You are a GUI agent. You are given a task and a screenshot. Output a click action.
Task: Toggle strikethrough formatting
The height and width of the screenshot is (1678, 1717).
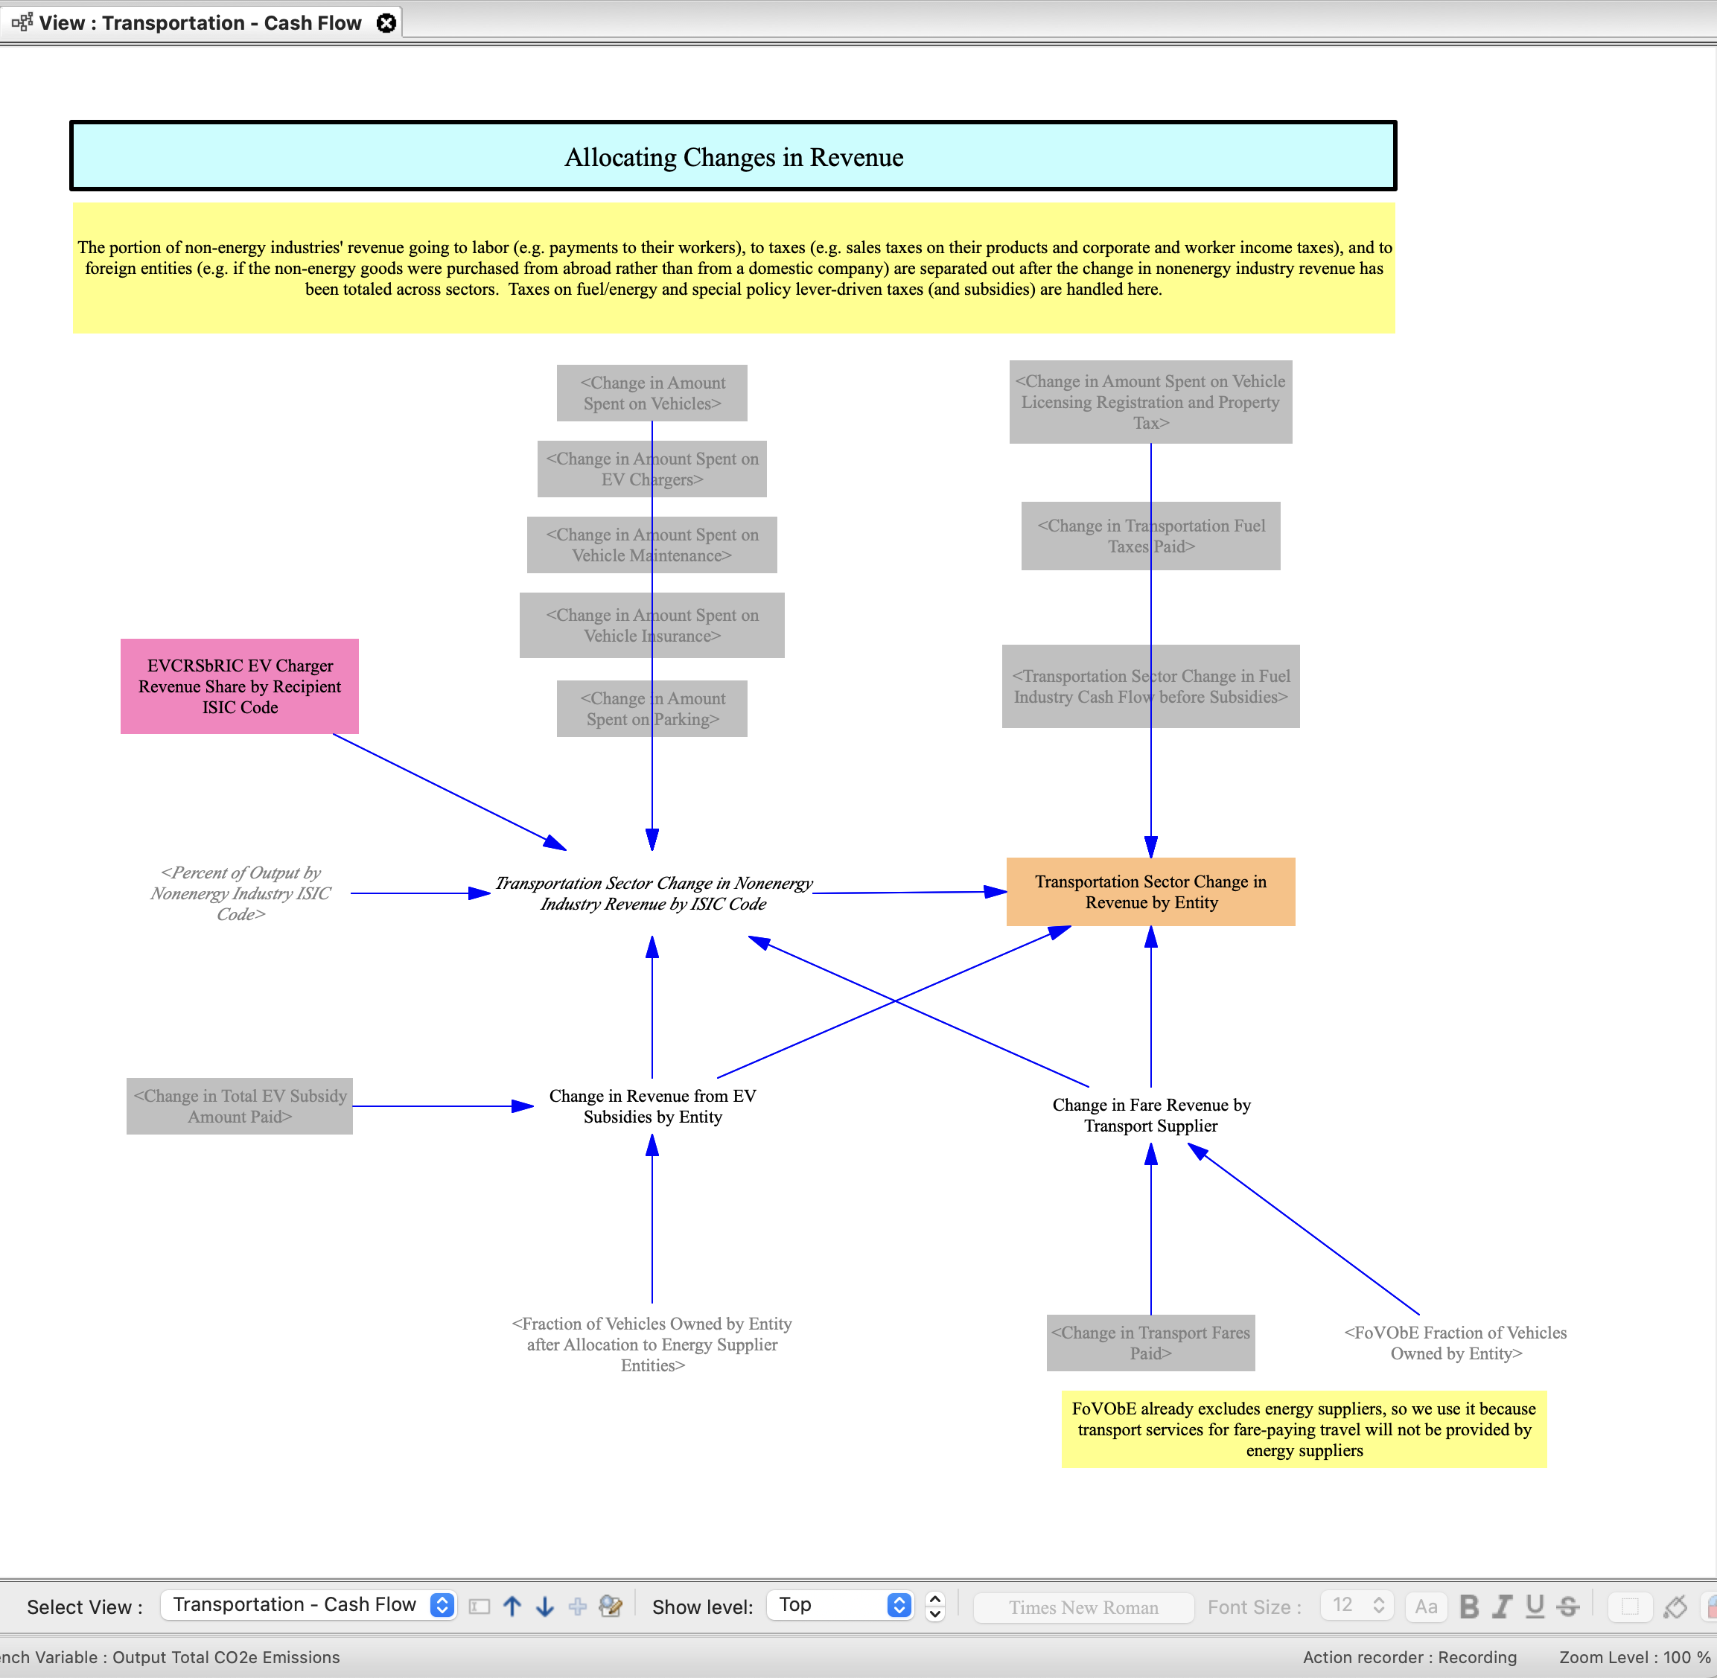pyautogui.click(x=1567, y=1606)
